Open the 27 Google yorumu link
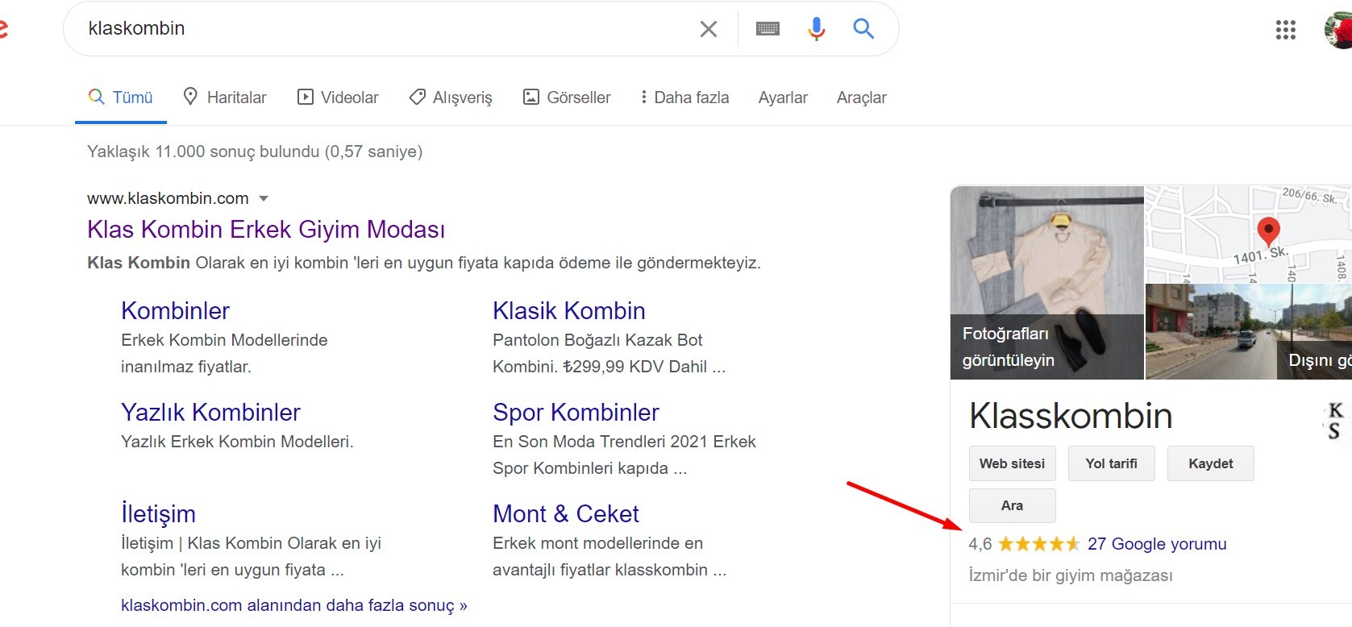This screenshot has height=627, width=1352. click(x=1157, y=544)
